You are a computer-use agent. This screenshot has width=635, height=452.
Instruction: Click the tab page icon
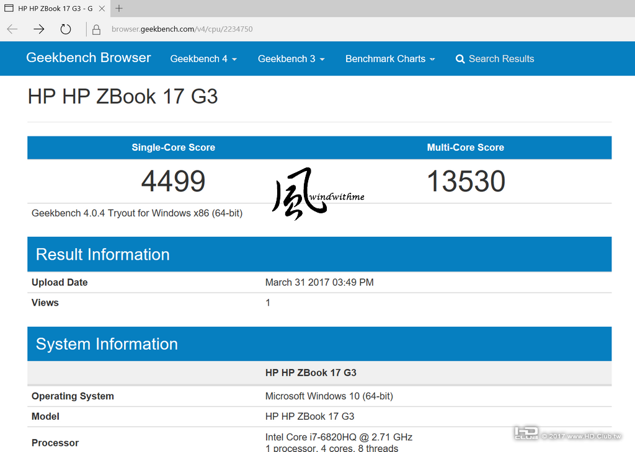pos(9,8)
